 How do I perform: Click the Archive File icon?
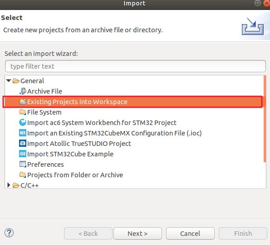click(23, 91)
